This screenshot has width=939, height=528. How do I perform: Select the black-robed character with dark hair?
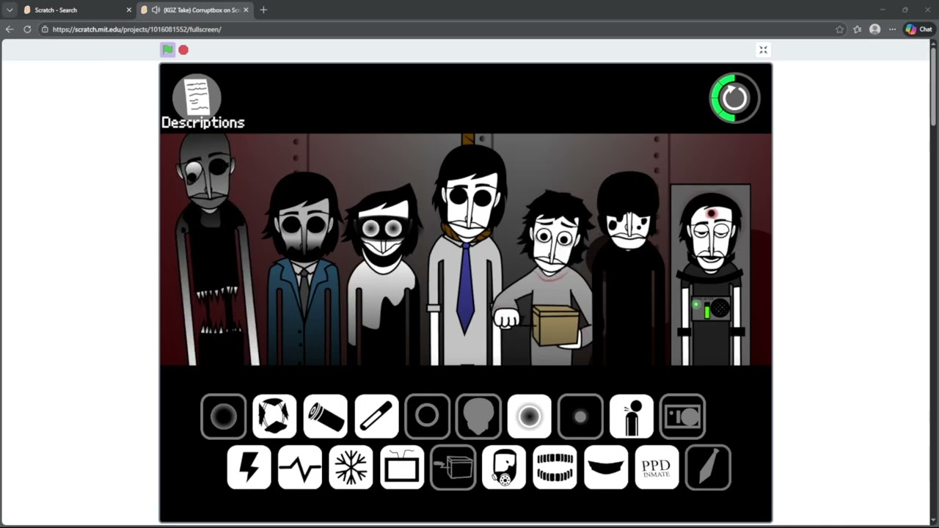pyautogui.click(x=629, y=270)
